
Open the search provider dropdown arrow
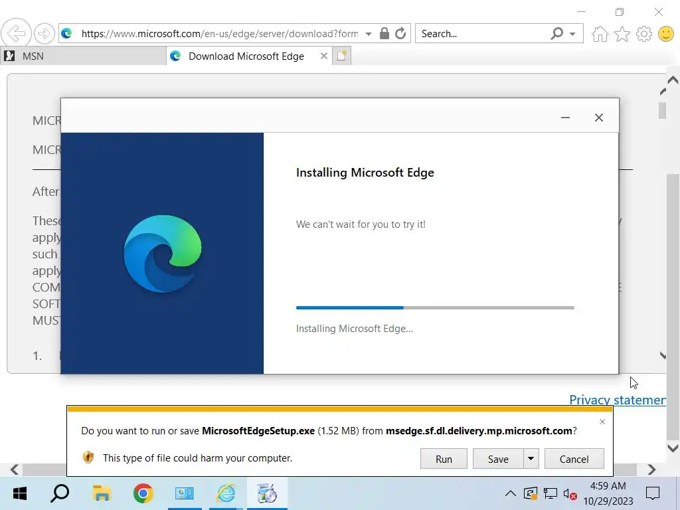[572, 34]
